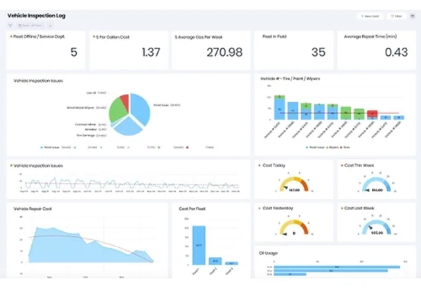Click the Cost Yesterday gauge

294,227
